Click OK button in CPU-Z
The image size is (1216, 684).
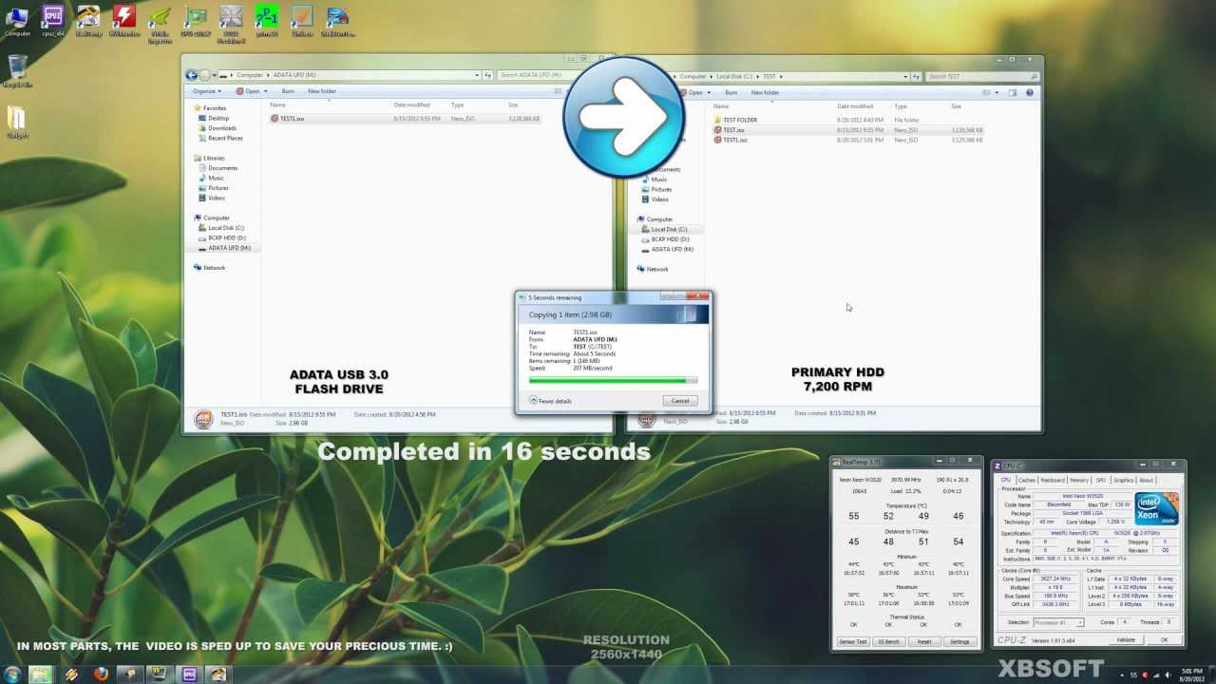pos(1165,639)
